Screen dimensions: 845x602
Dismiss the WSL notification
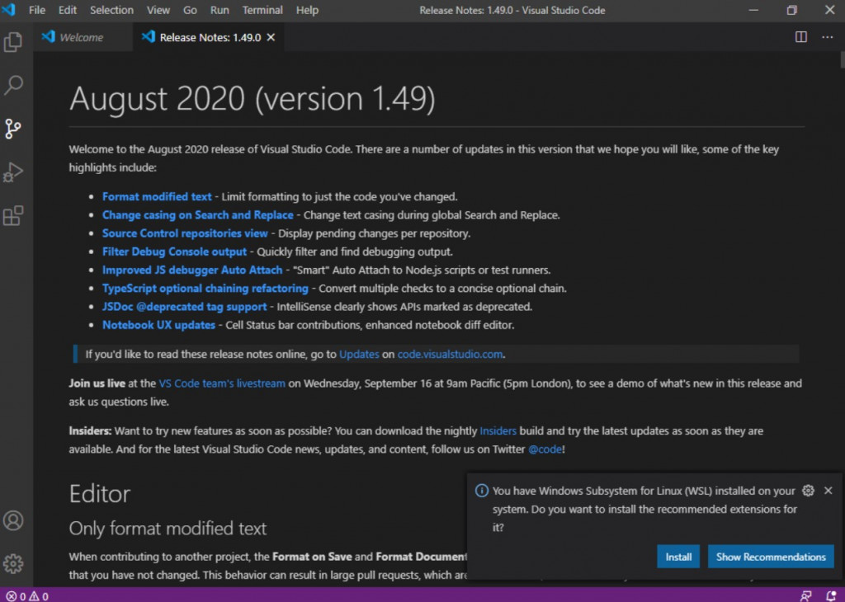pyautogui.click(x=828, y=490)
